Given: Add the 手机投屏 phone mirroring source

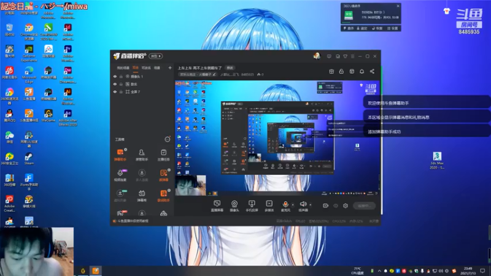Looking at the screenshot, I should tap(252, 206).
